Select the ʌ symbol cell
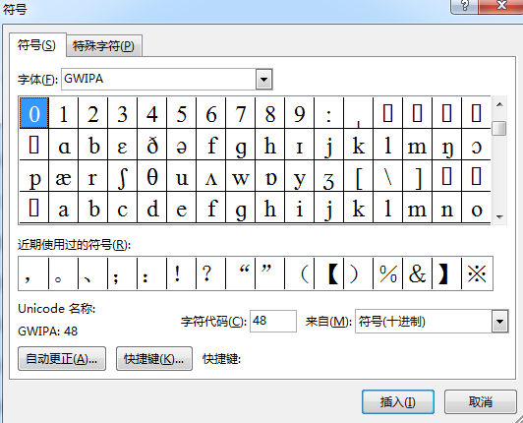This screenshot has width=523, height=423. pos(210,176)
